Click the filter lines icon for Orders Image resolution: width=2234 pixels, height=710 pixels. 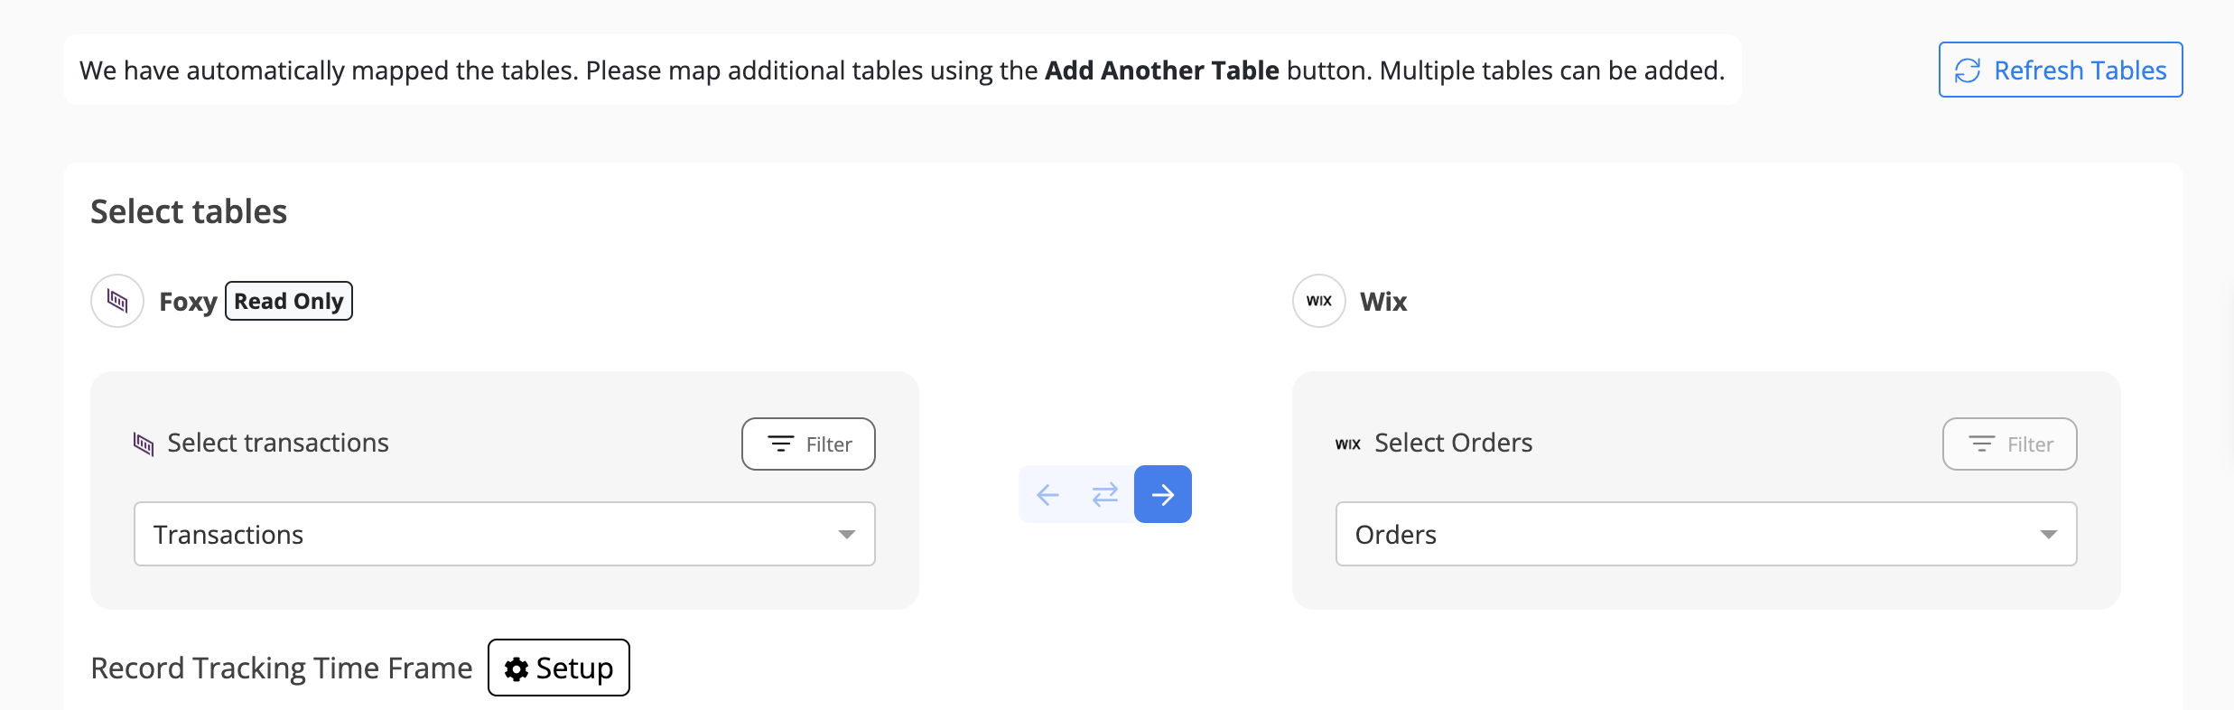(x=1981, y=444)
